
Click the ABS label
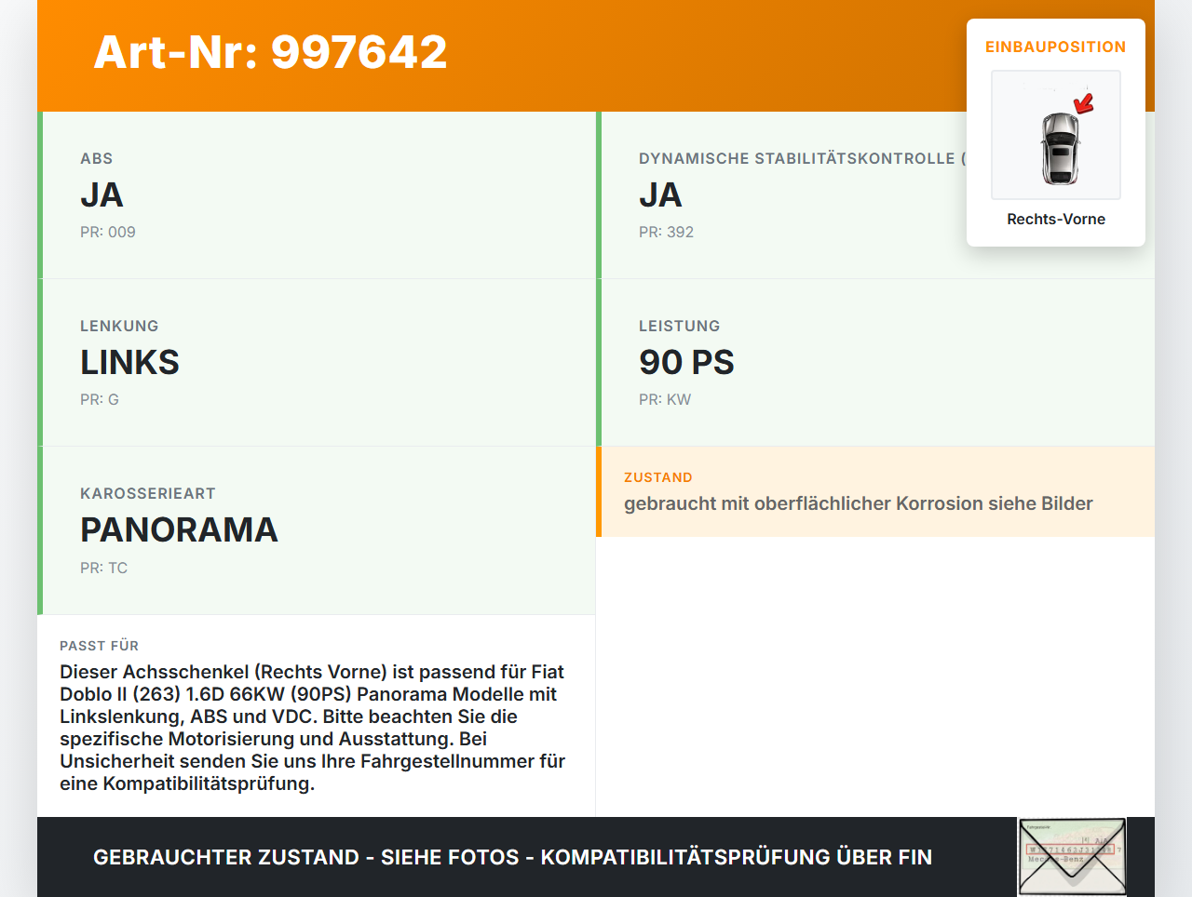click(97, 158)
